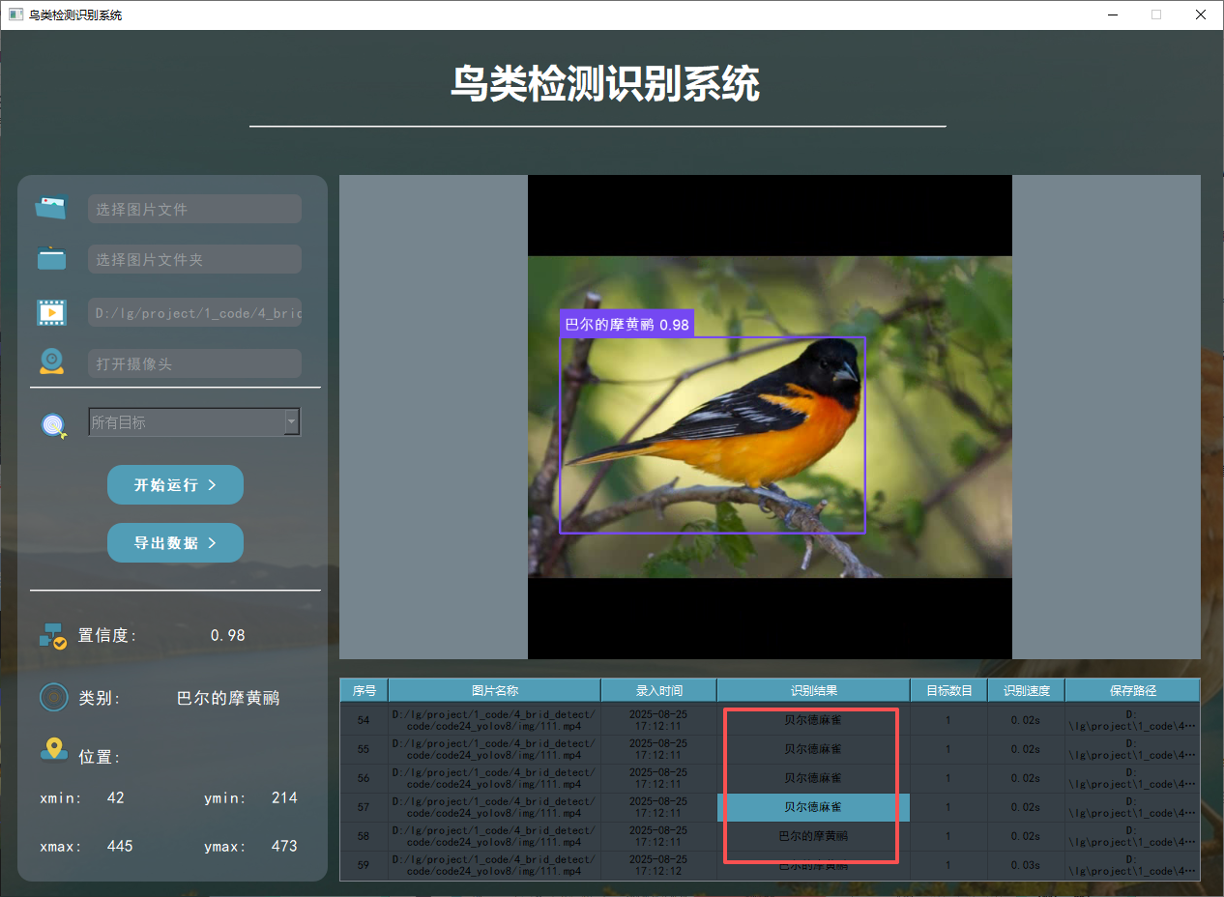Click the 类别 category circle icon

coord(54,698)
